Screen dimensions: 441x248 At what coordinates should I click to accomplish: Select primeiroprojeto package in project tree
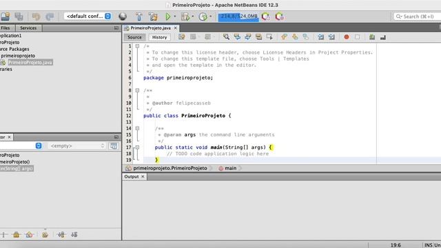point(18,56)
